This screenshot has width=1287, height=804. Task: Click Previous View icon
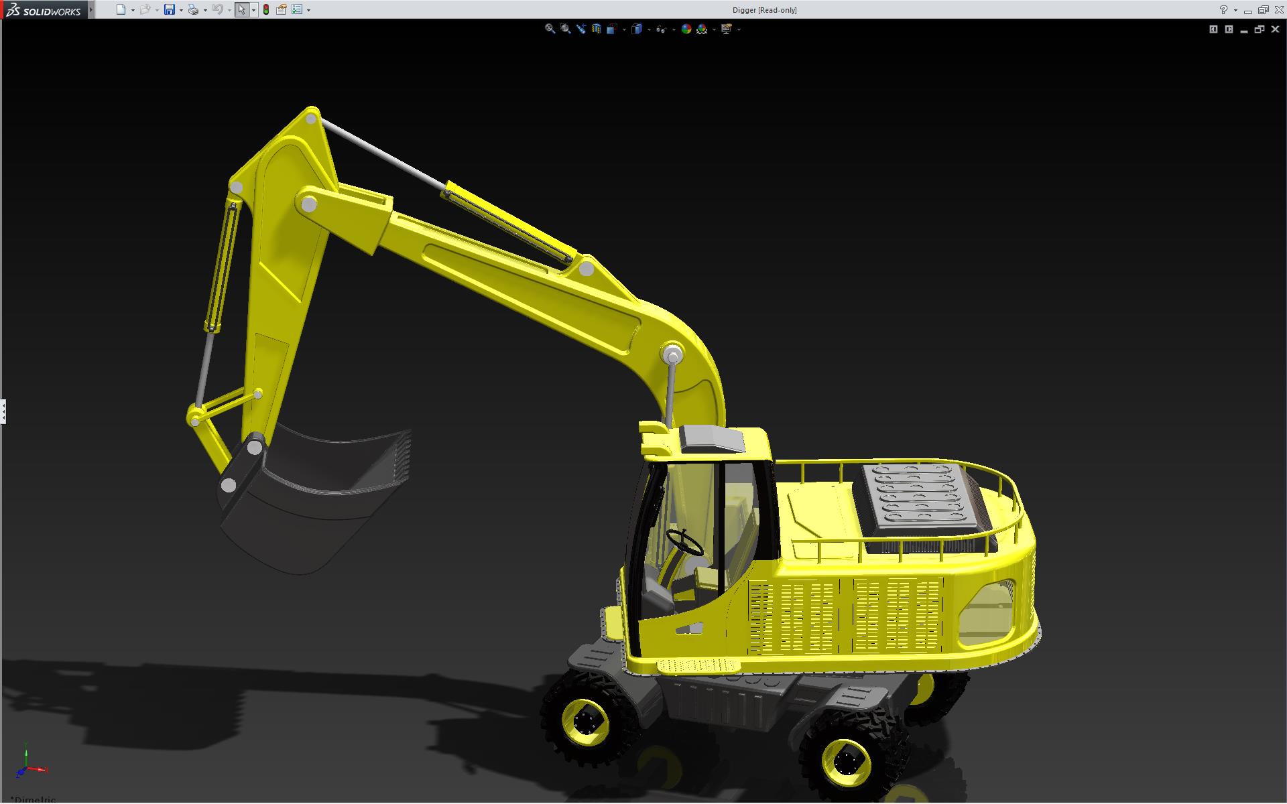[x=581, y=29]
